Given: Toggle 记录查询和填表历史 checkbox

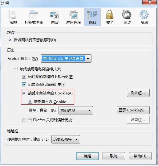Looking at the screenshot, I should [24, 85].
